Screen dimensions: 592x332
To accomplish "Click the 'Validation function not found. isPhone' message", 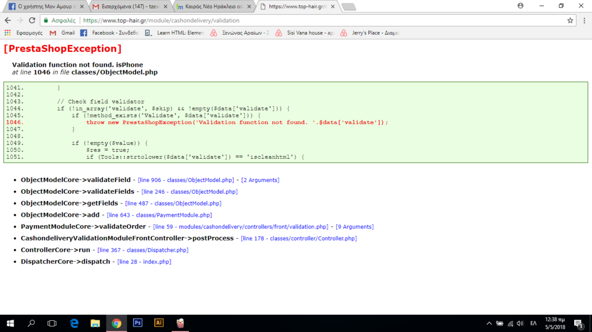I will pyautogui.click(x=78, y=65).
